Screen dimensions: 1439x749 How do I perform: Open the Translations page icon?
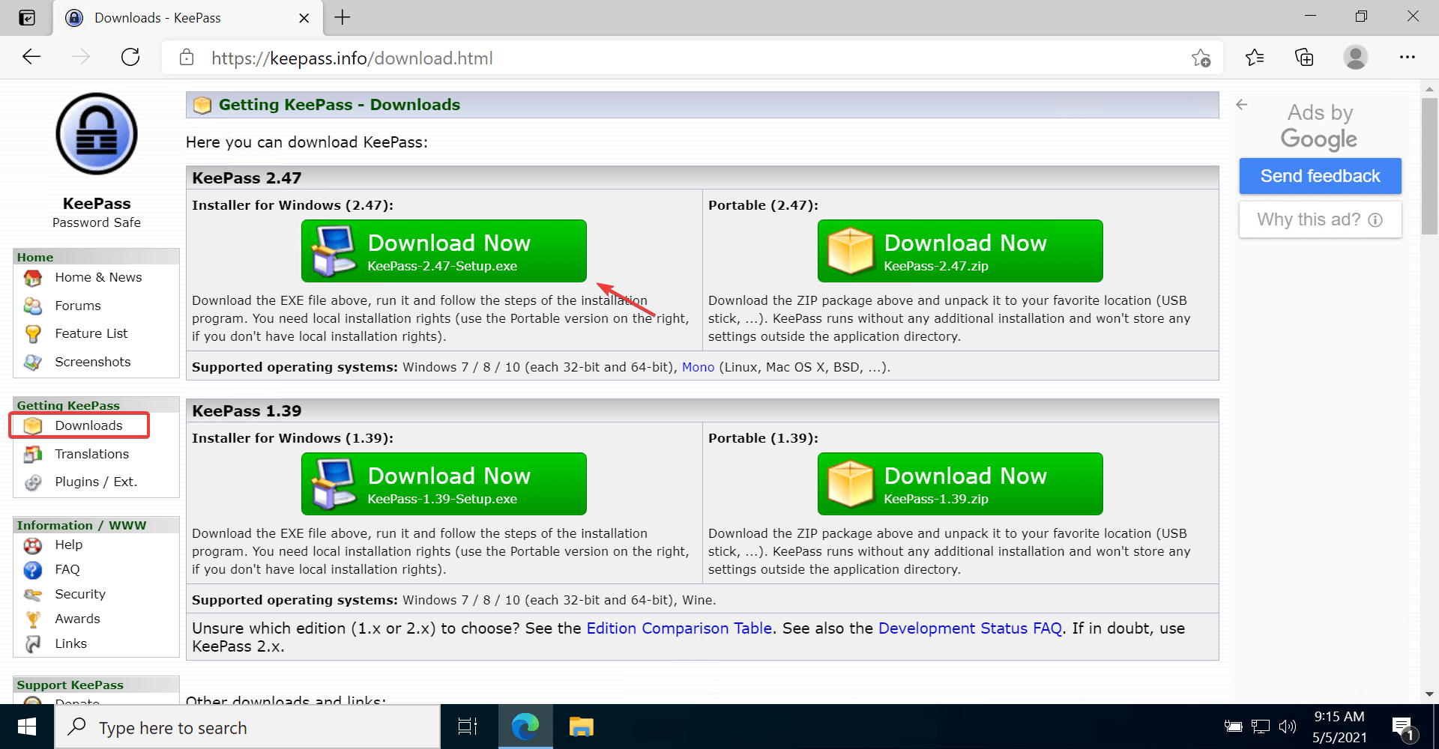pyautogui.click(x=33, y=454)
